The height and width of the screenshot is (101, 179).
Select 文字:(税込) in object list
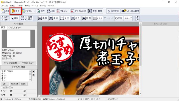tap(7, 71)
